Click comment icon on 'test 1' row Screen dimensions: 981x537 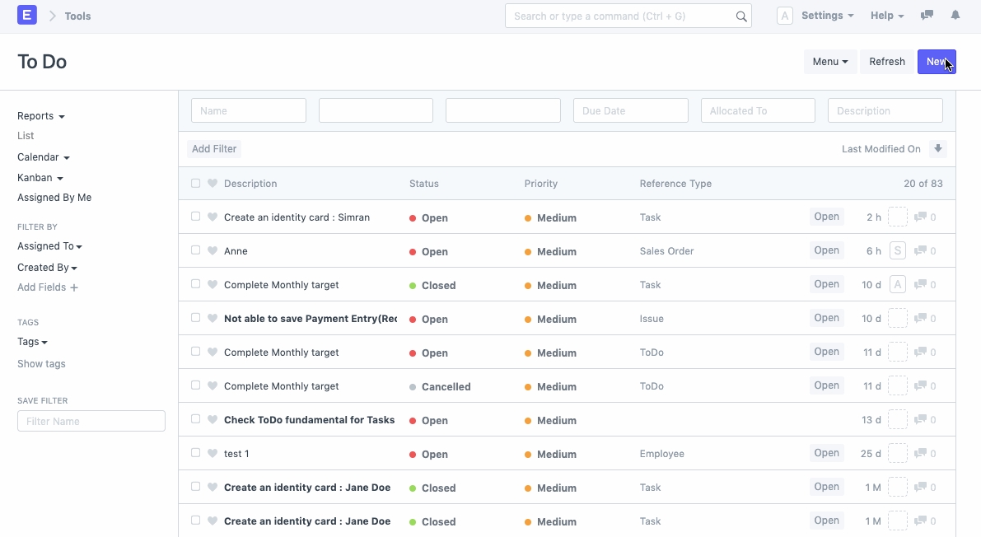[x=921, y=454]
